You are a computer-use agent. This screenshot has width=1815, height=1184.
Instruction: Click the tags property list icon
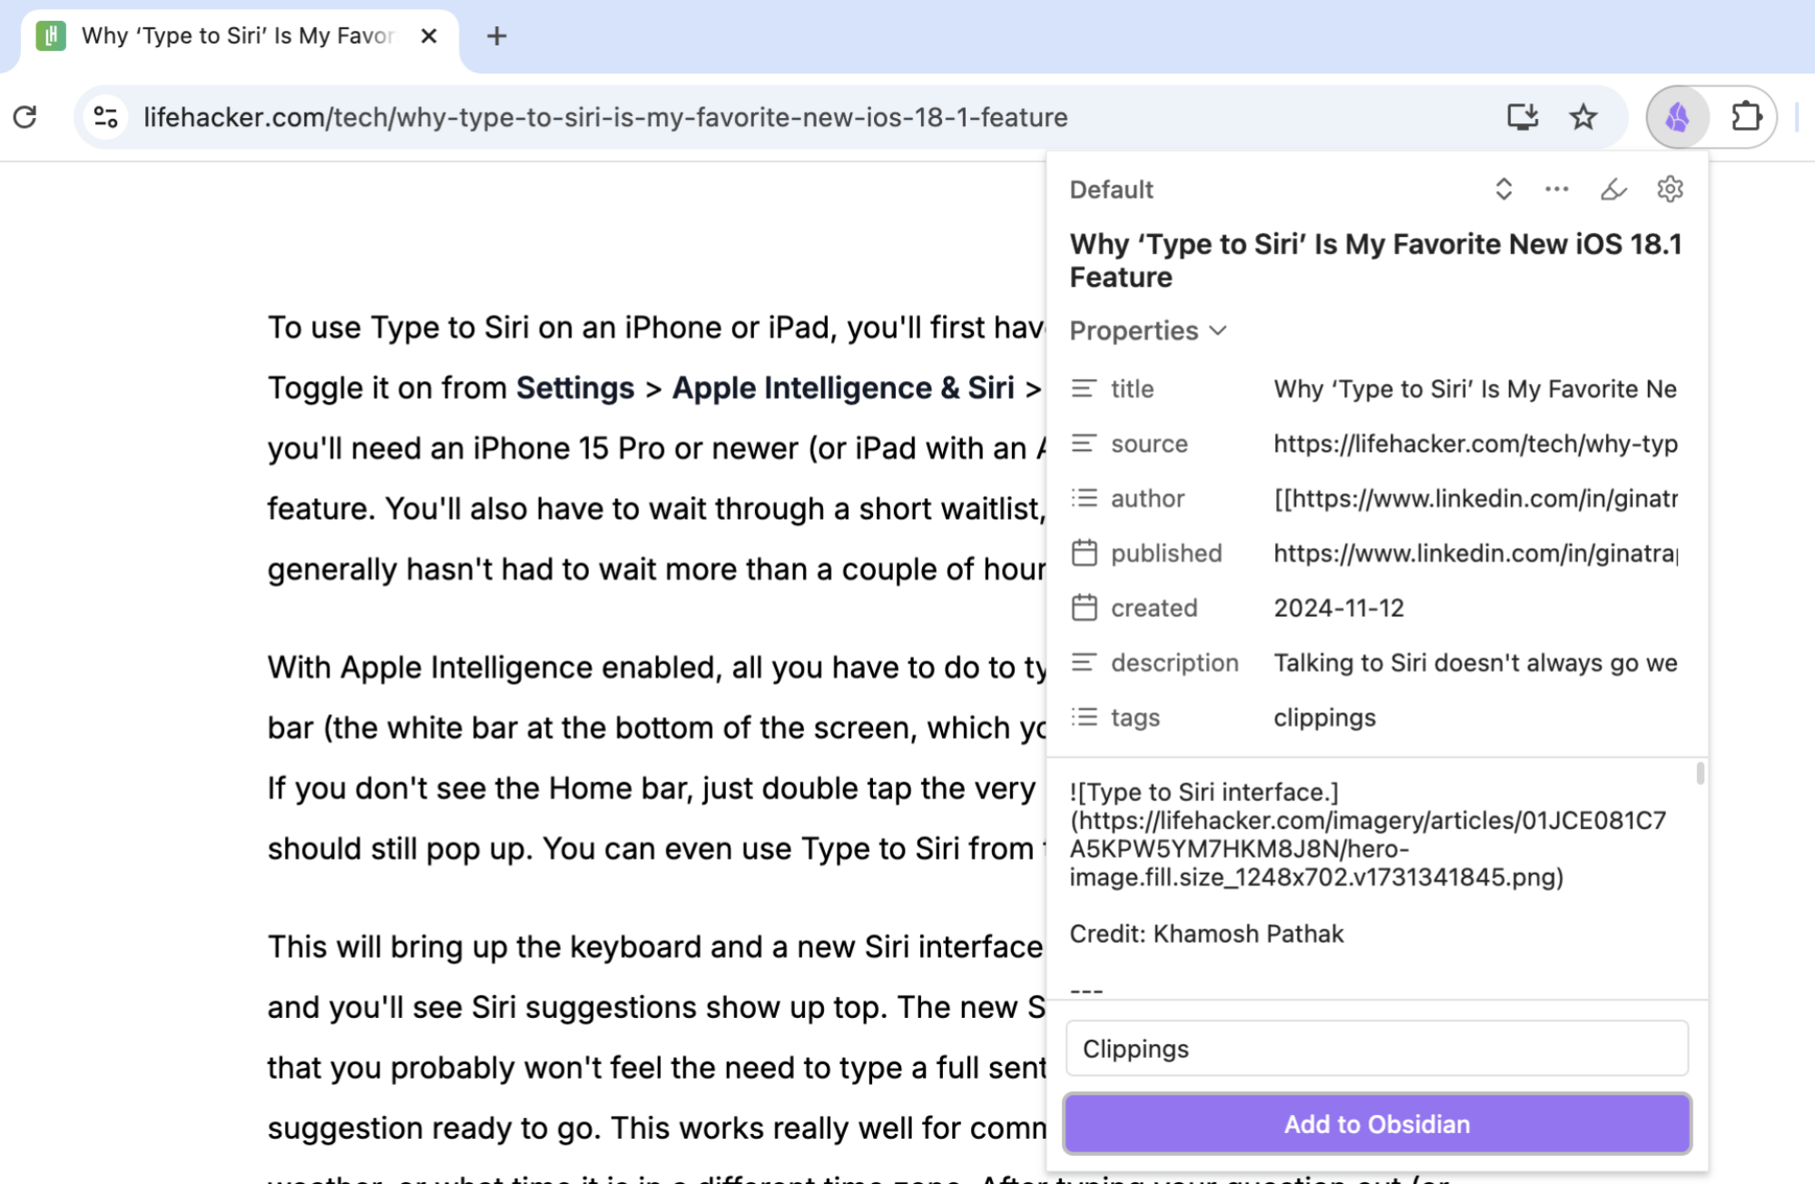pyautogui.click(x=1084, y=718)
